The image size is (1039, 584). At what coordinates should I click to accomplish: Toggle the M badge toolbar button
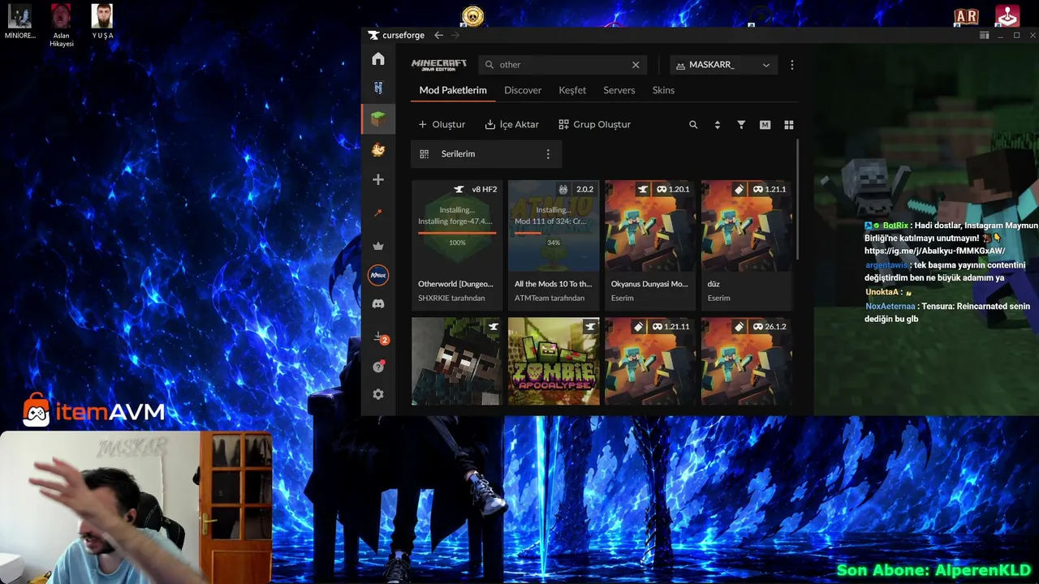[x=765, y=125]
